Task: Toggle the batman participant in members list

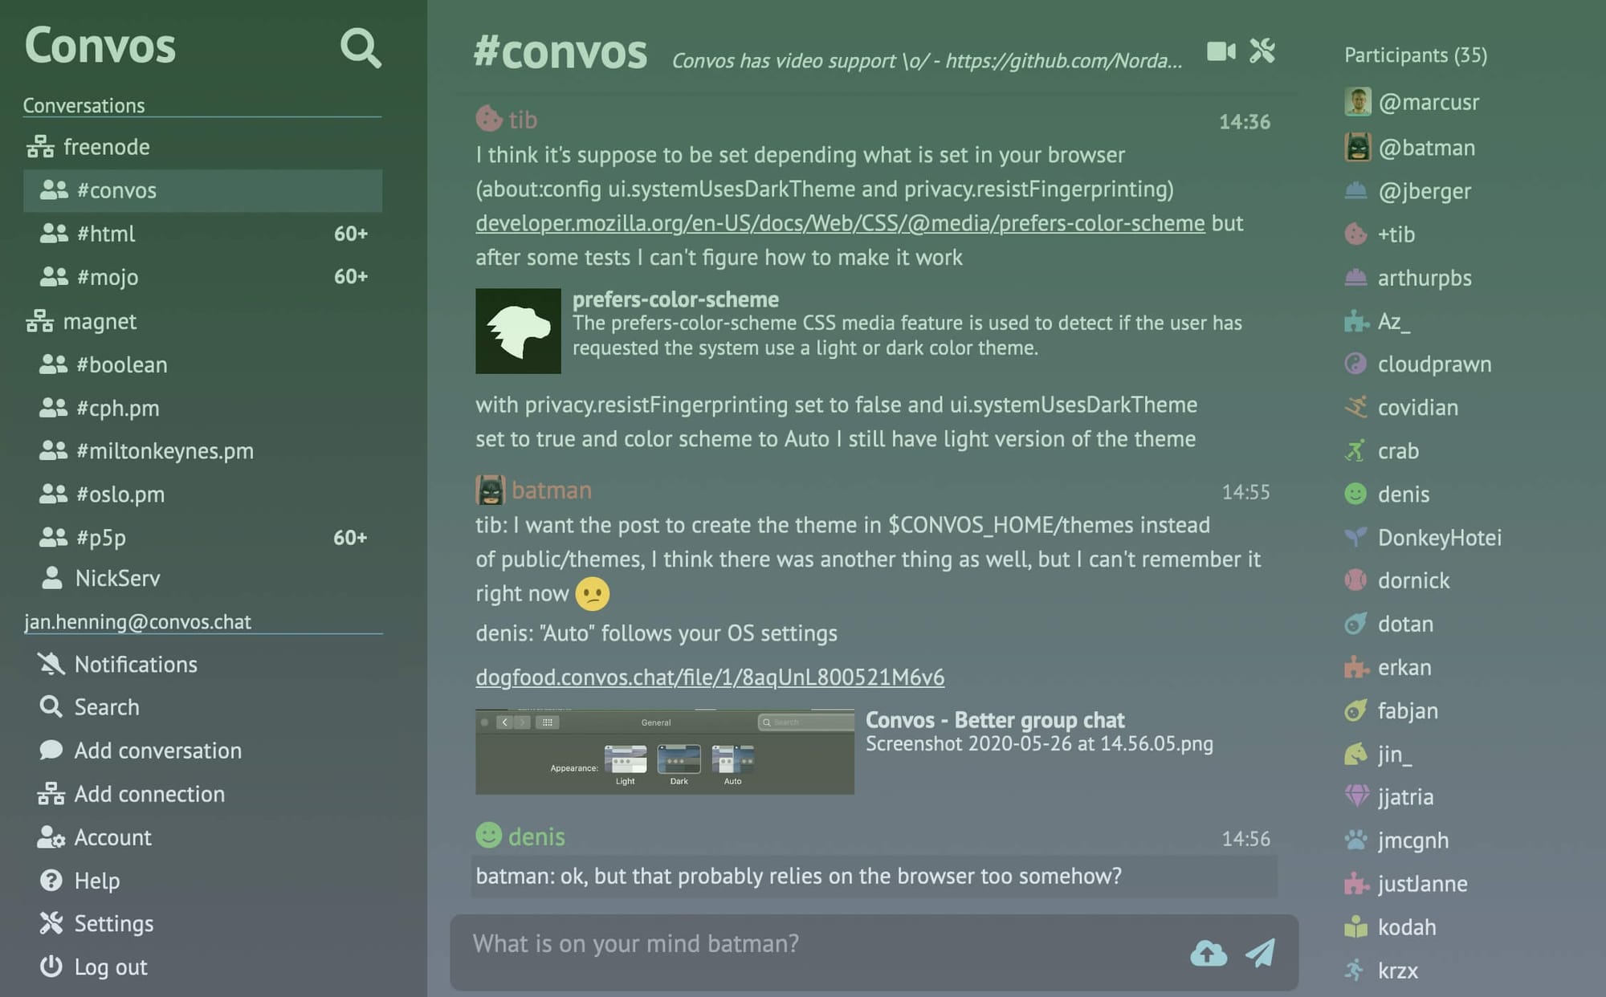Action: [1428, 147]
